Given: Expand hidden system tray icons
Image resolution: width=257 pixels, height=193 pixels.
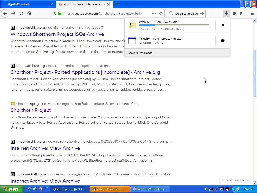Looking at the screenshot, I should click(x=233, y=189).
